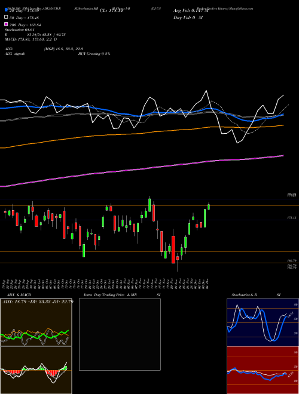
Task: Click the empty Intra Day Trading Price panel
Action: tap(120, 334)
